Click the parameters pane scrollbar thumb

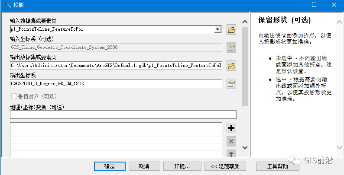click(x=245, y=67)
